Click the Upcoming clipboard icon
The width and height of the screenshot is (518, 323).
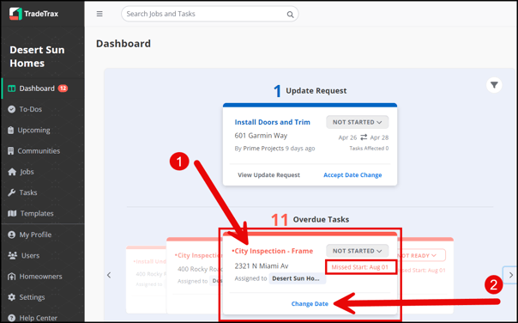pyautogui.click(x=11, y=130)
